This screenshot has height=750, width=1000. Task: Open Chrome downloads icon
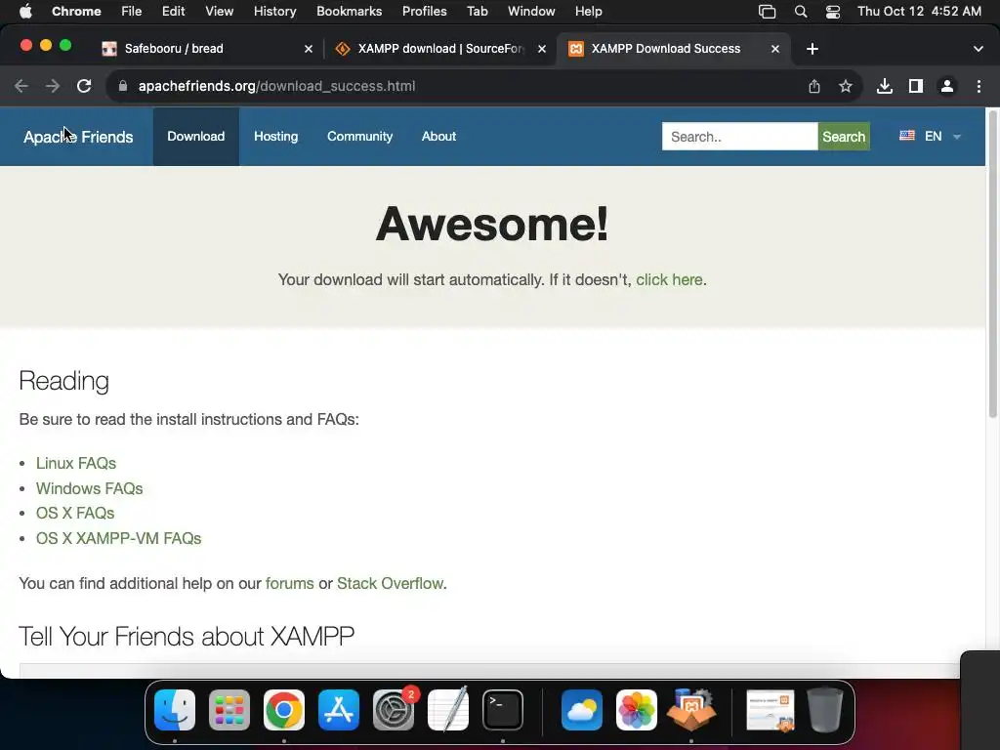coord(885,86)
